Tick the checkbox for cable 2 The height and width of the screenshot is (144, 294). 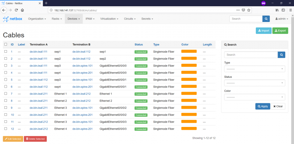coord(6,59)
